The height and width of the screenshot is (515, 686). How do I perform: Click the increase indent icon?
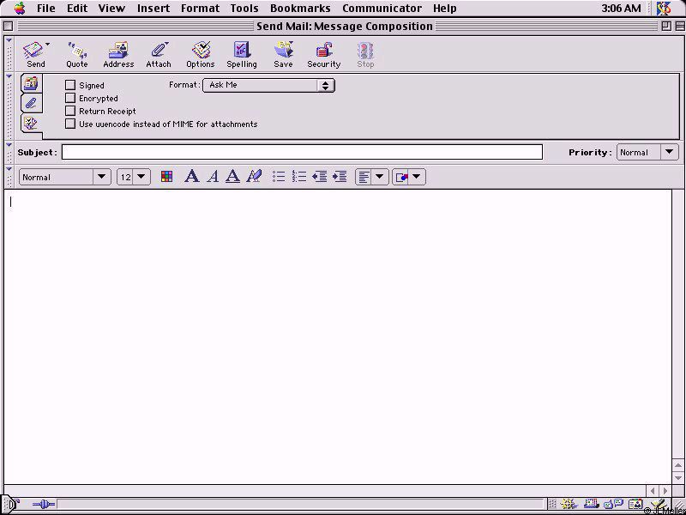tap(340, 177)
